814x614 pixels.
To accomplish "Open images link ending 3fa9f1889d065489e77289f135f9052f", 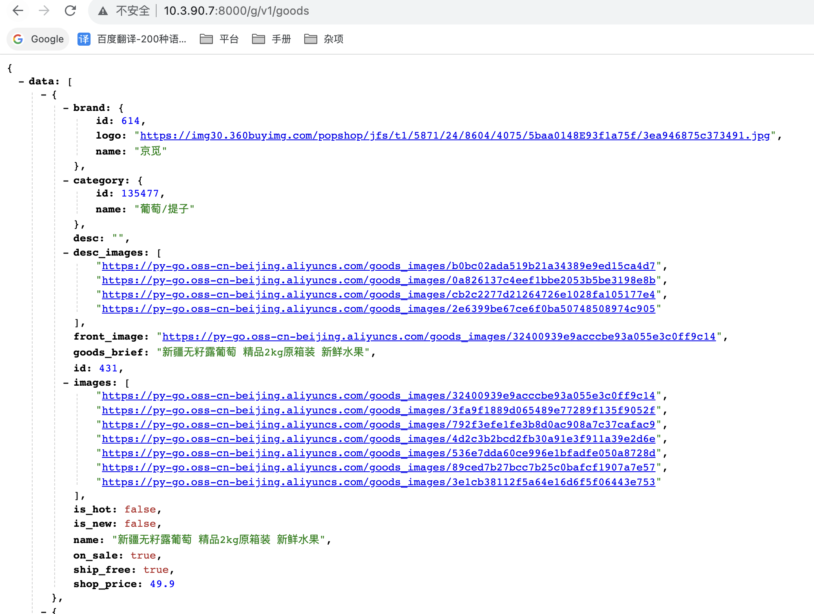I will click(378, 411).
